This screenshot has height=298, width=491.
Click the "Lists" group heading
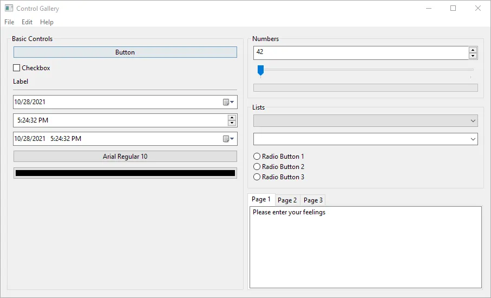point(258,107)
